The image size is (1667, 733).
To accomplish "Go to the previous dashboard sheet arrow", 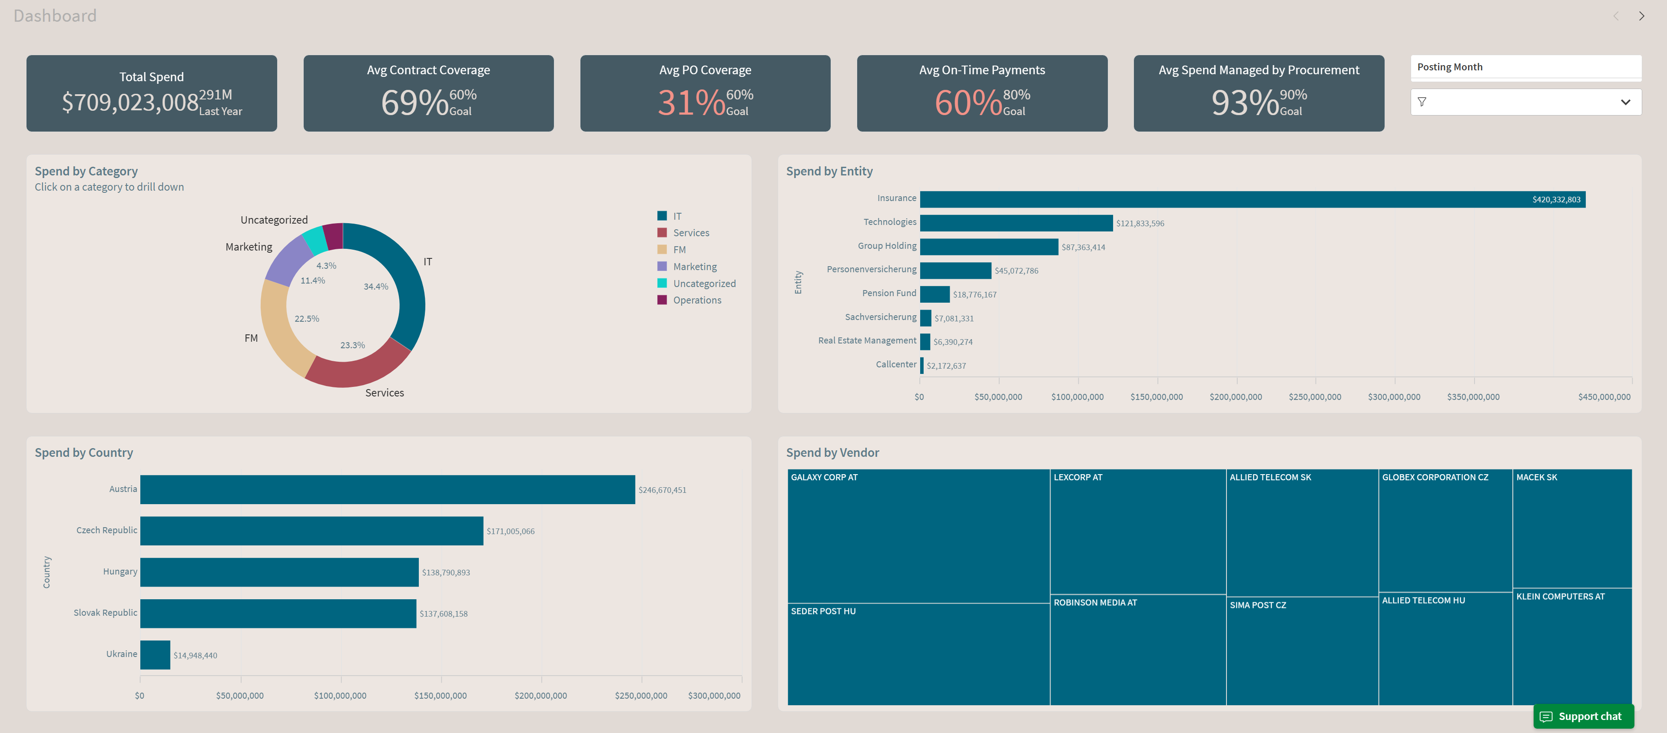I will pos(1616,16).
